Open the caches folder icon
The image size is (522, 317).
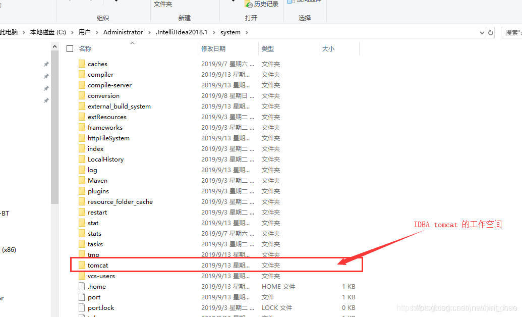point(82,64)
